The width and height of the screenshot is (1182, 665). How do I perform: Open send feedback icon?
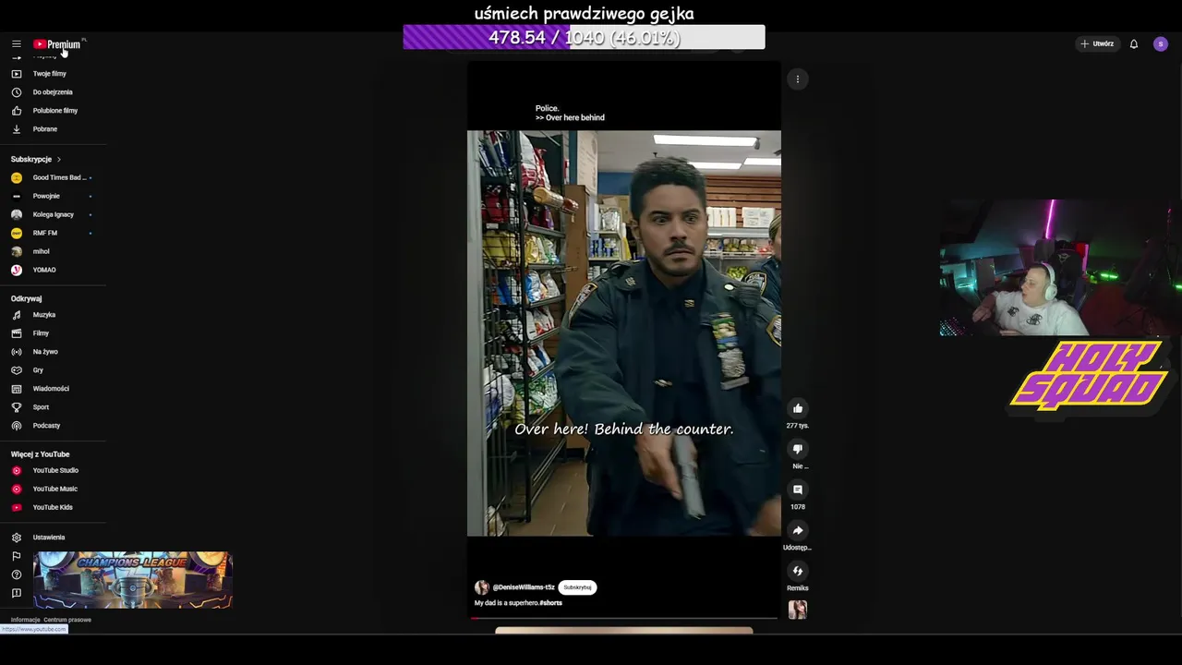click(x=16, y=593)
